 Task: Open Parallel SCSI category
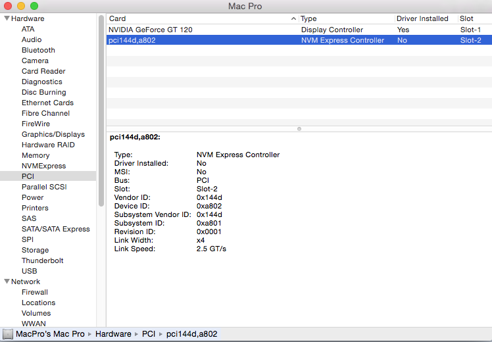44,187
